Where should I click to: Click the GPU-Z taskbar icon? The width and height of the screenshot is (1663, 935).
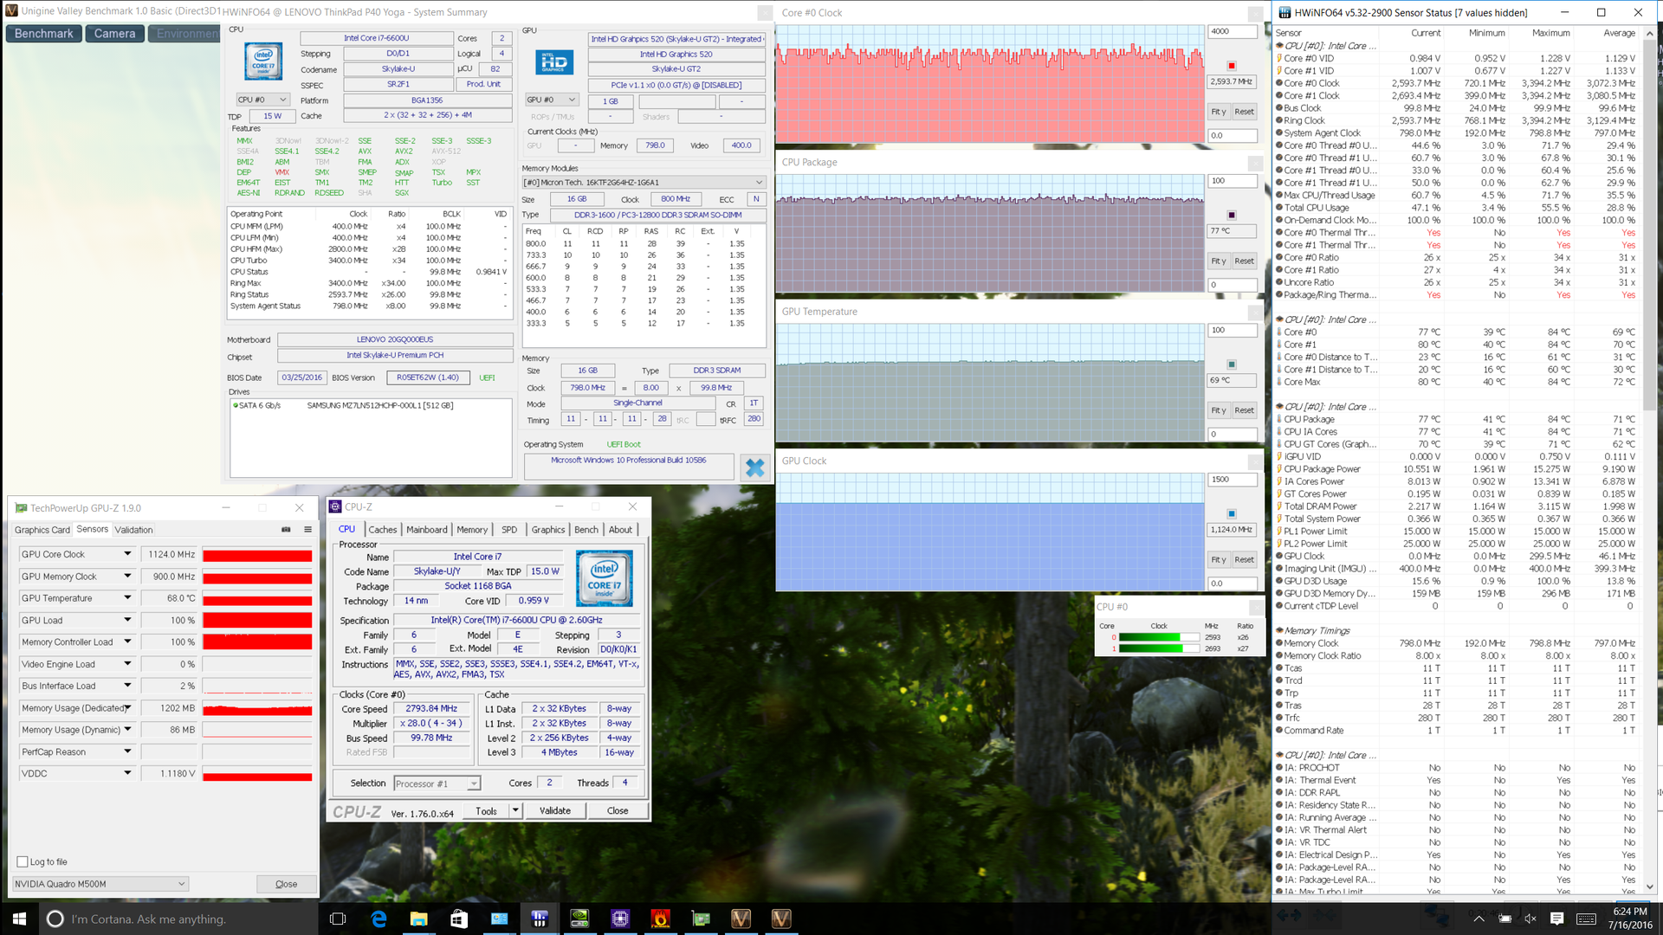[x=701, y=919]
